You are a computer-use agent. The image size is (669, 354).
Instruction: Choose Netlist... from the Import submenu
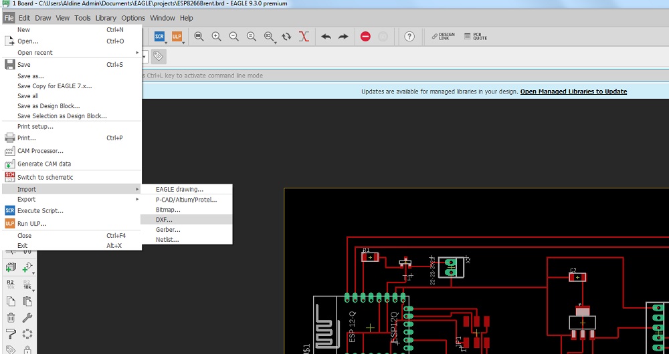(187, 239)
